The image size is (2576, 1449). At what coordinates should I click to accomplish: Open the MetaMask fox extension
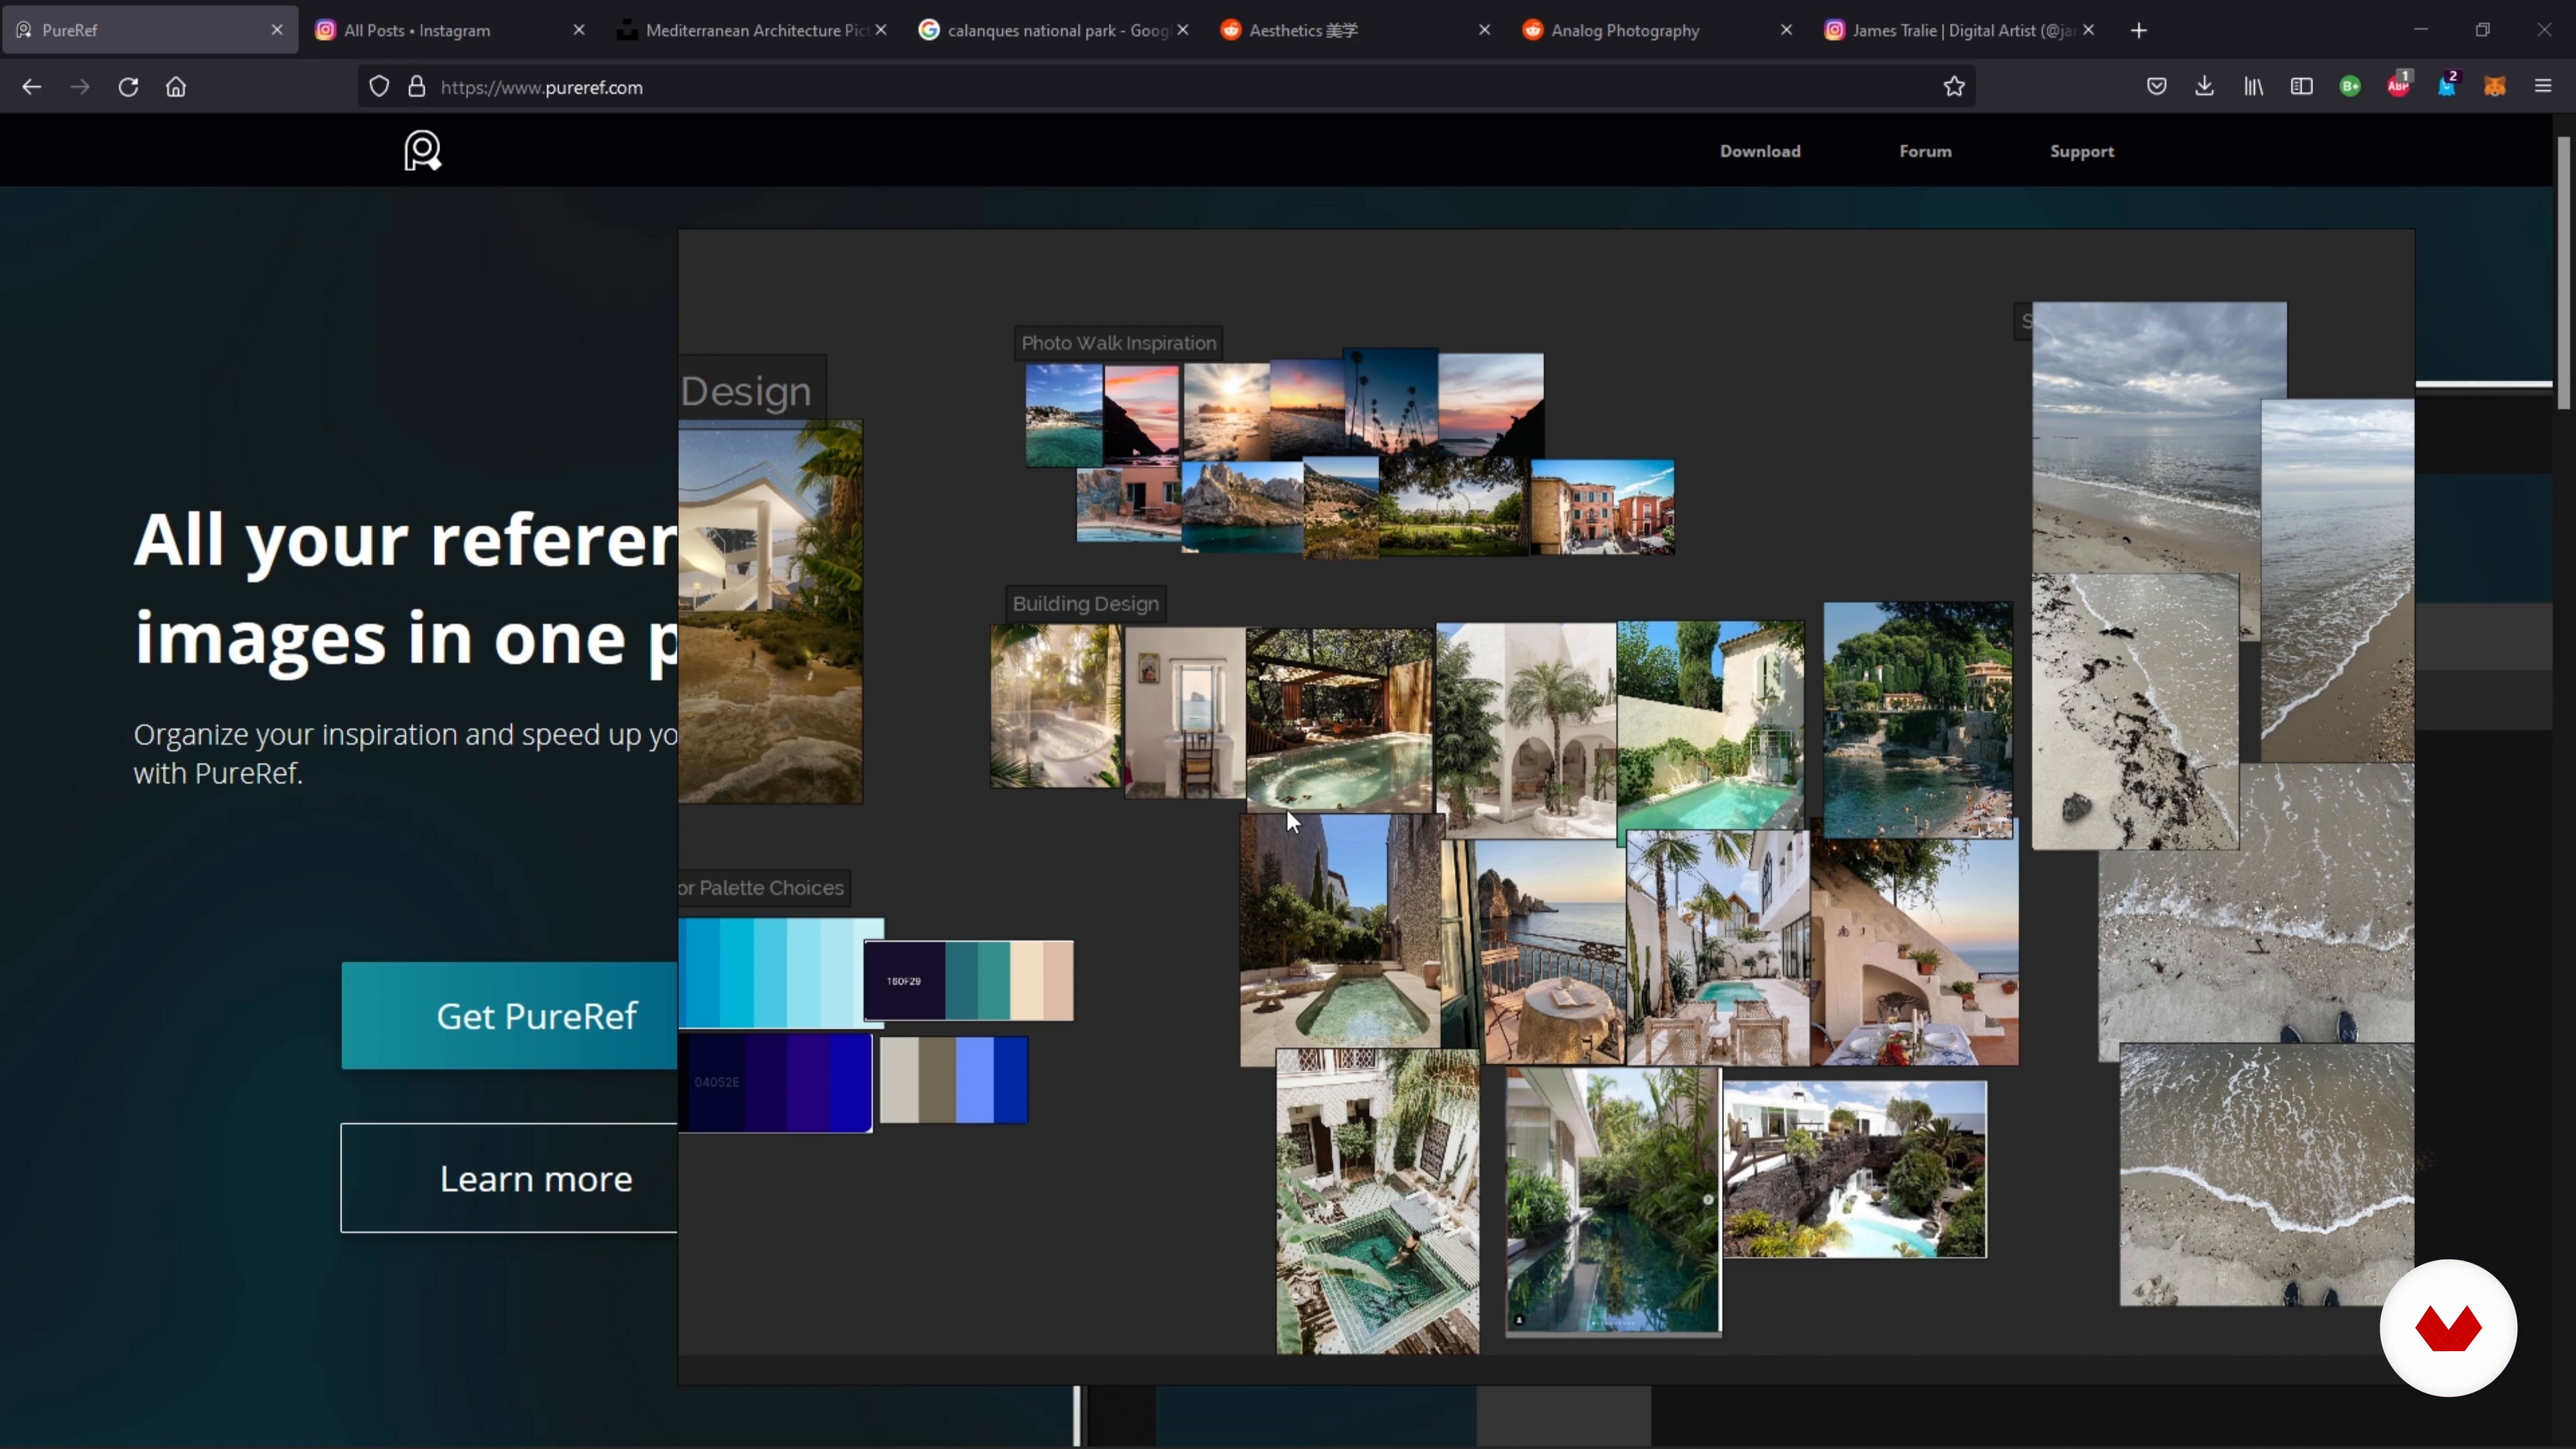[2495, 87]
